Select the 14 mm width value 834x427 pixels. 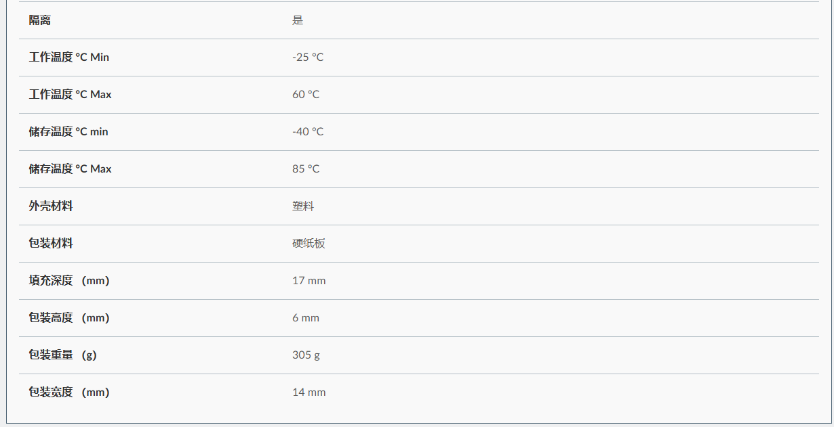coord(309,392)
